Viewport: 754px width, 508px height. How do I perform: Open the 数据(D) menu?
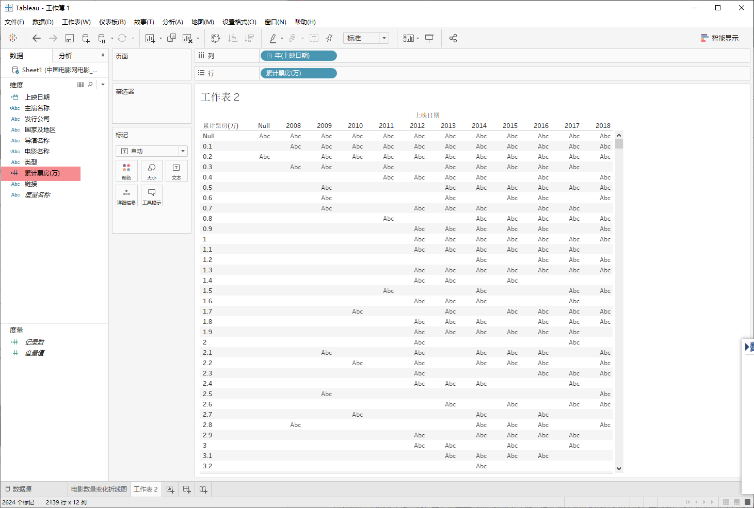pos(43,22)
